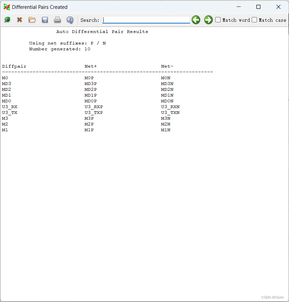Toggle the Match case checkbox

254,20
